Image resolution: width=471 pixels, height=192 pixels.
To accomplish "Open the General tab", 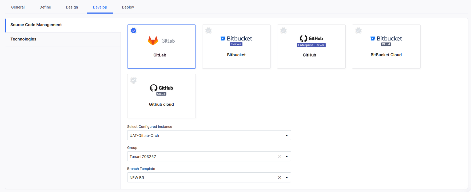I will (18, 7).
